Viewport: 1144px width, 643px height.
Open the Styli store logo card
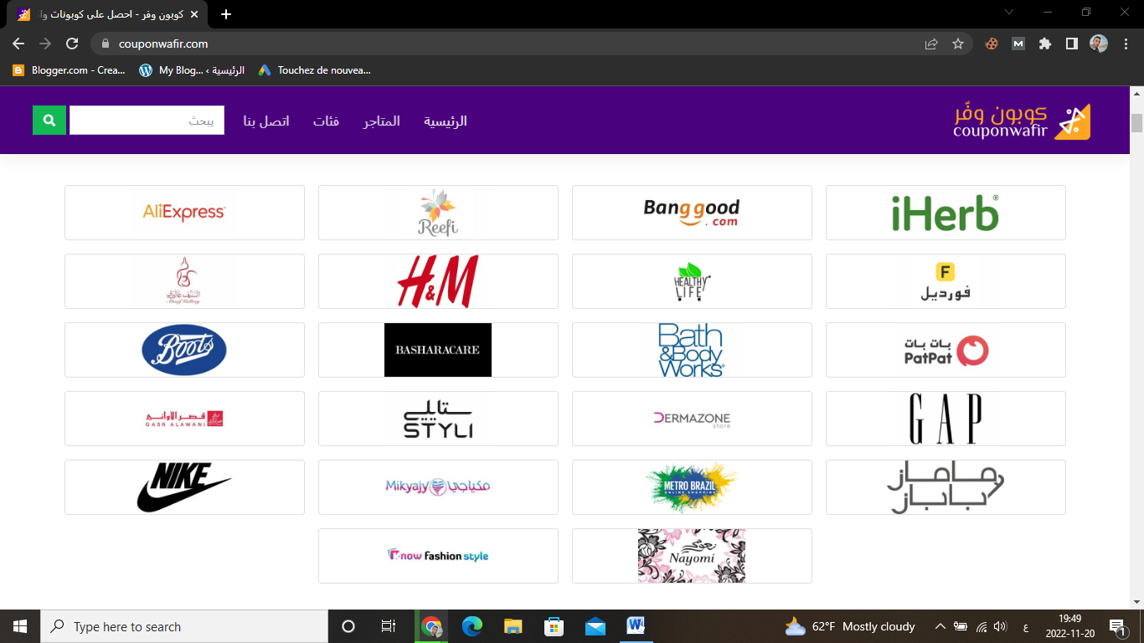(438, 419)
